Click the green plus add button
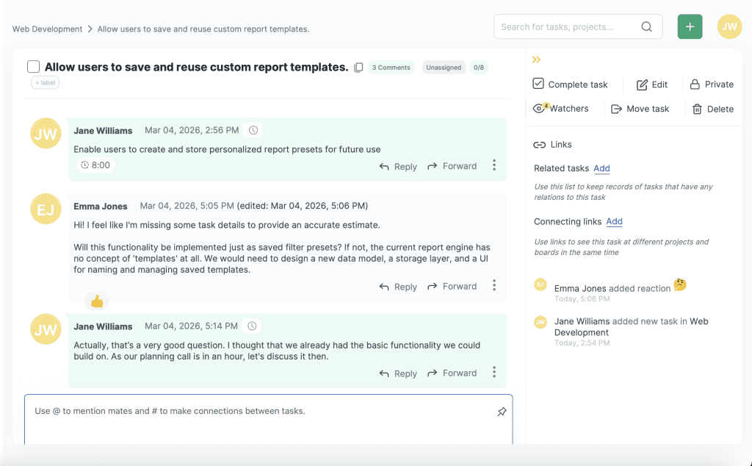The image size is (752, 466). pos(690,26)
